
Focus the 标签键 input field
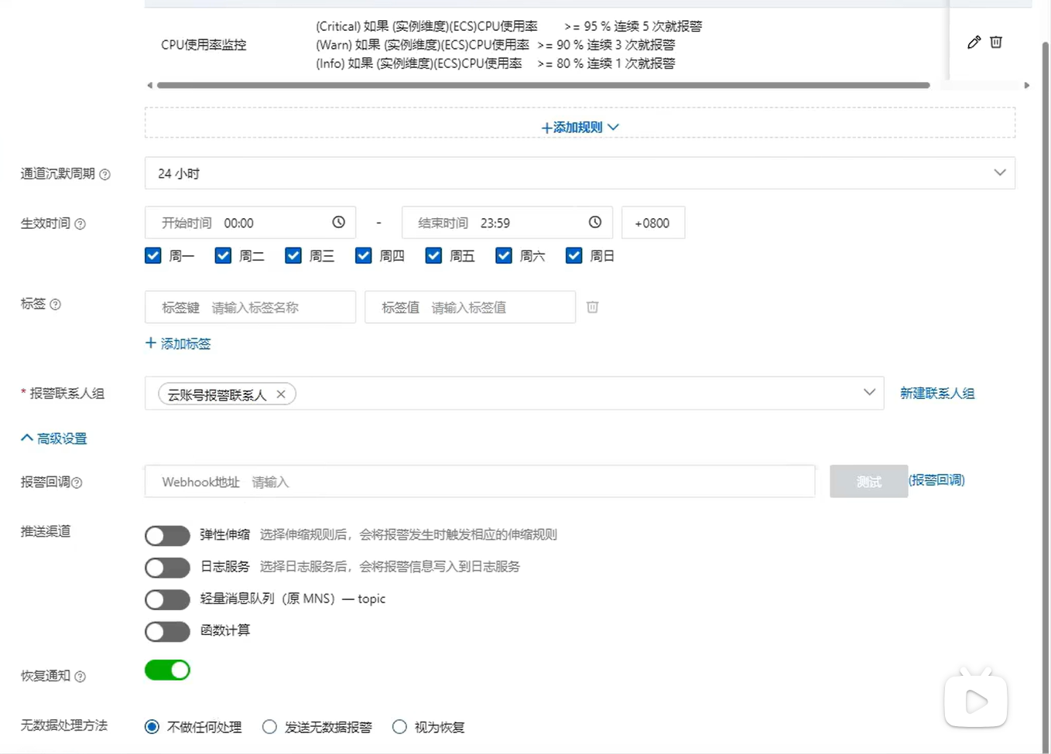pos(250,307)
